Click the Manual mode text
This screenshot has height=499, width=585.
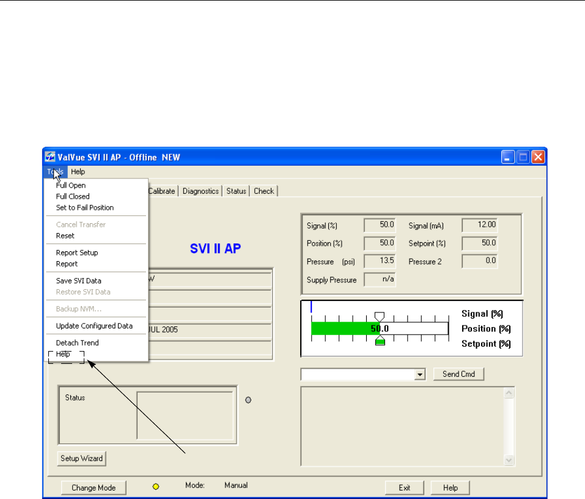coord(236,485)
